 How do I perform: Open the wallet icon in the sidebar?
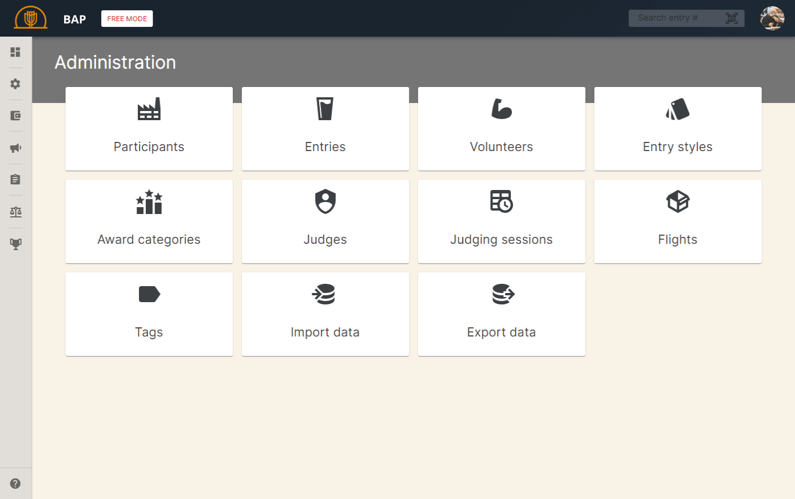click(15, 116)
